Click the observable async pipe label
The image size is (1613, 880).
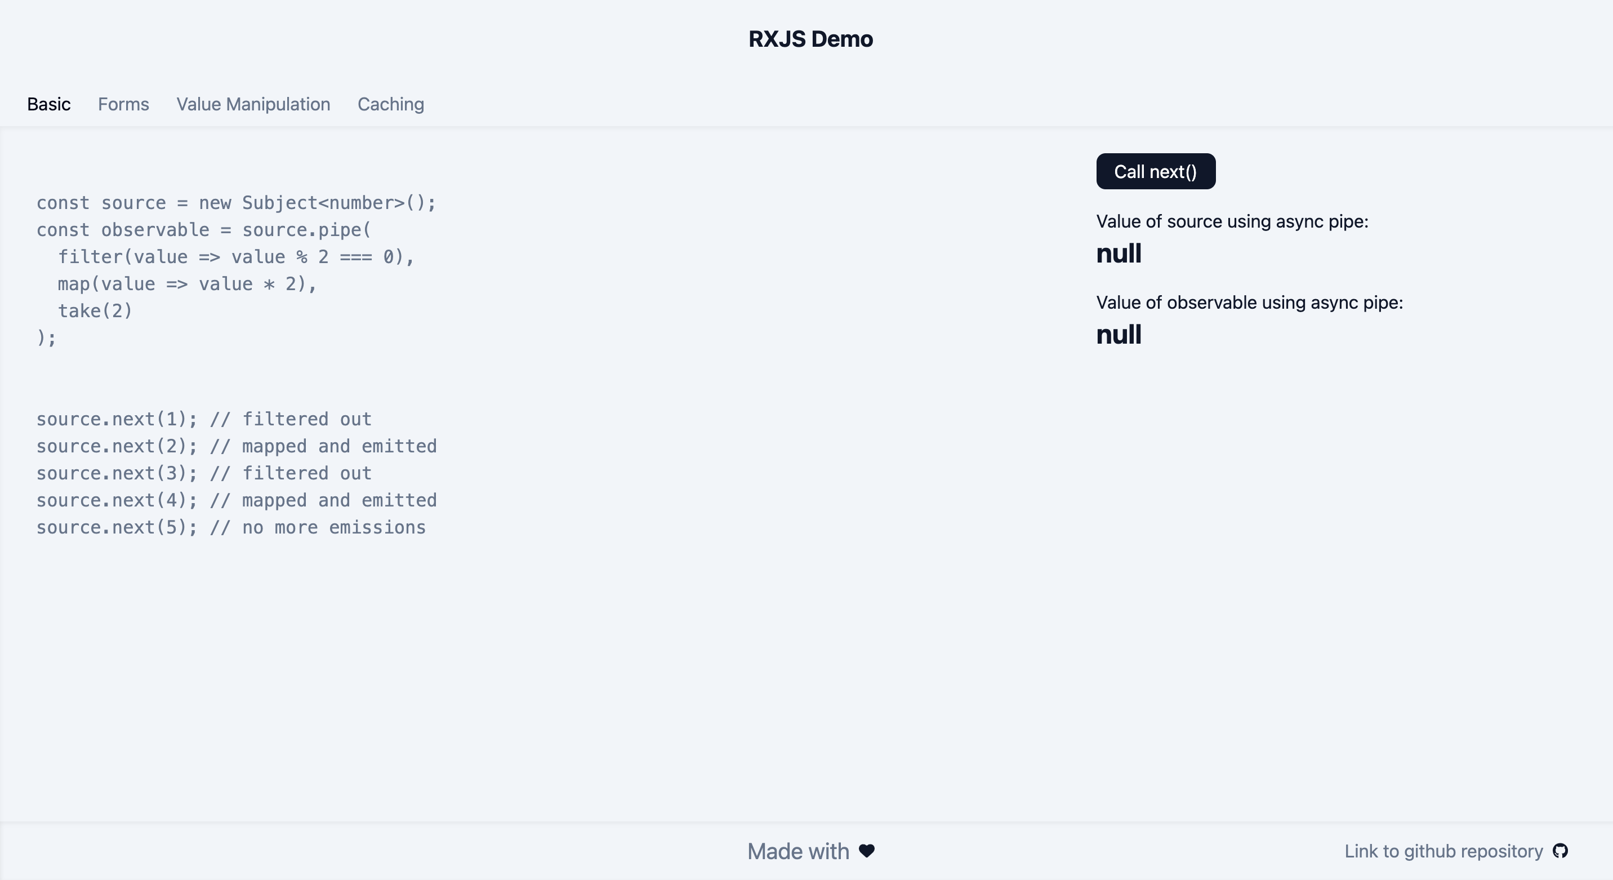tap(1249, 303)
